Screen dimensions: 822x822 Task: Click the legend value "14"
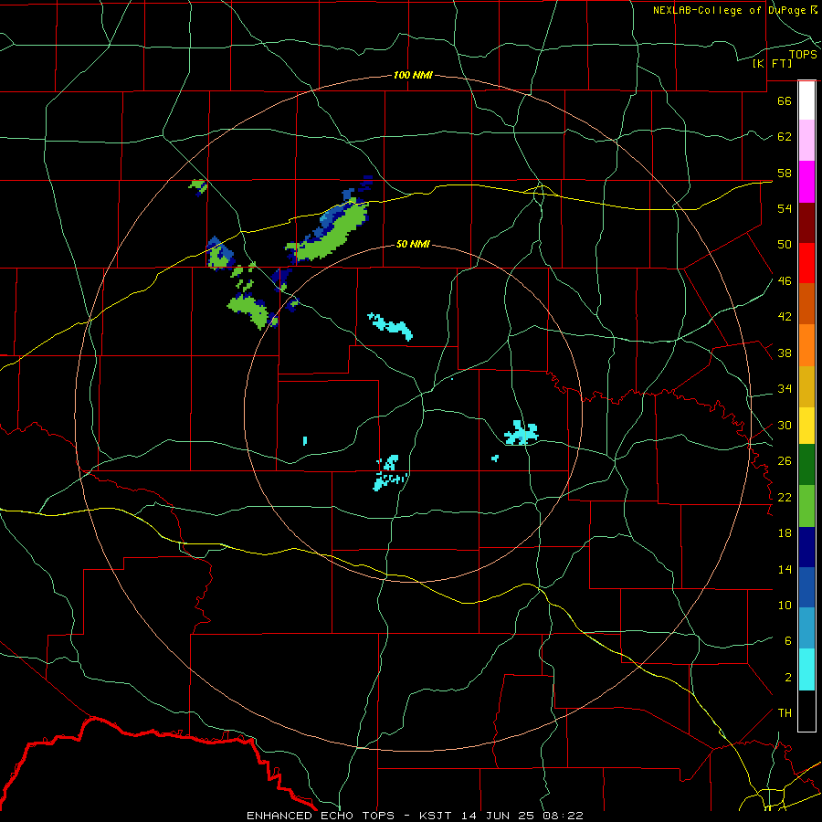click(x=785, y=569)
